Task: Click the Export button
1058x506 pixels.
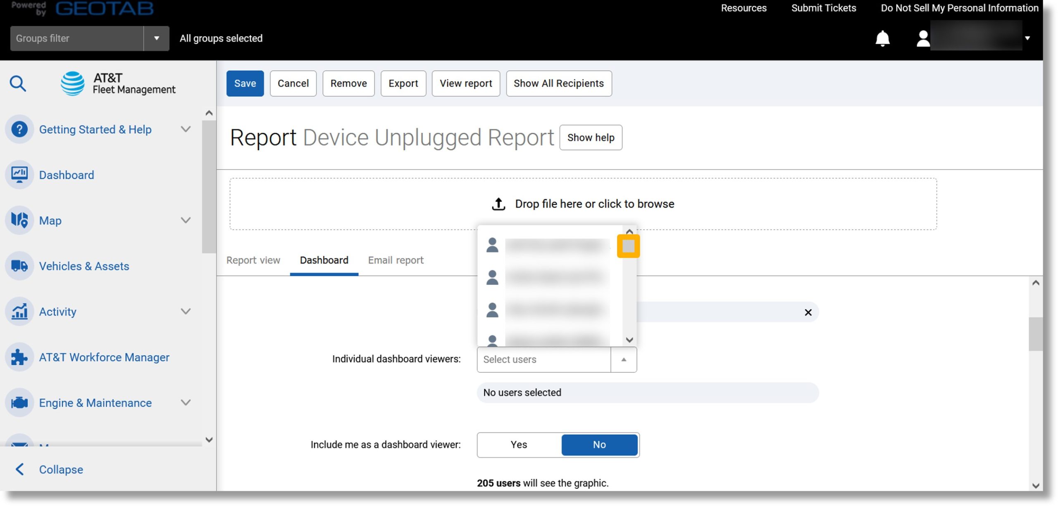Action: click(x=403, y=83)
